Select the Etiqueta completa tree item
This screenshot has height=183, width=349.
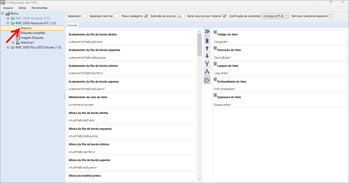coord(33,33)
